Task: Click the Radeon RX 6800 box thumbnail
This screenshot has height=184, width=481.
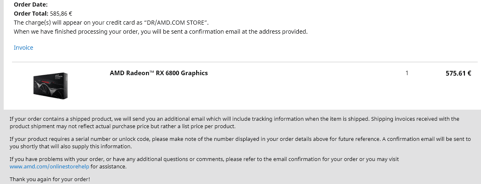Action: 50,85
